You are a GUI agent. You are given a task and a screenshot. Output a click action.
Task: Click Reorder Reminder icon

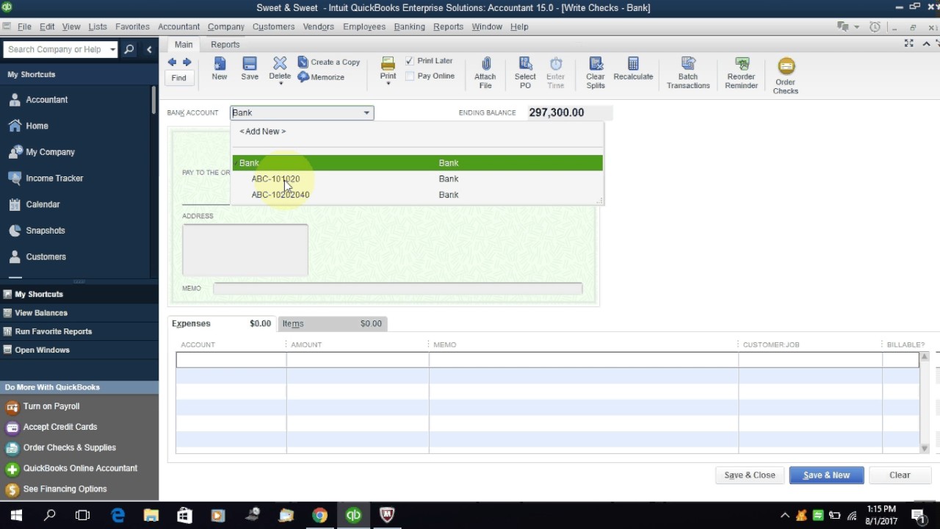(742, 64)
